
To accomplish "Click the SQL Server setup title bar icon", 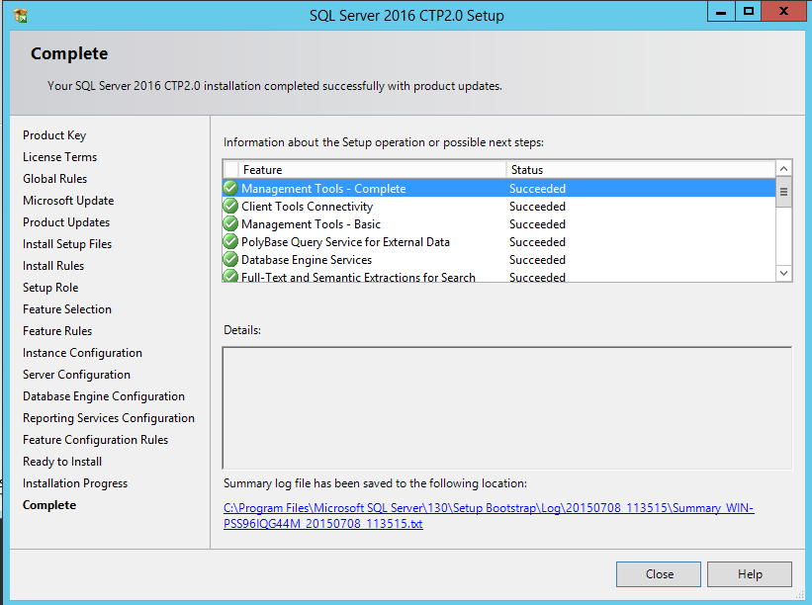I will (x=21, y=16).
